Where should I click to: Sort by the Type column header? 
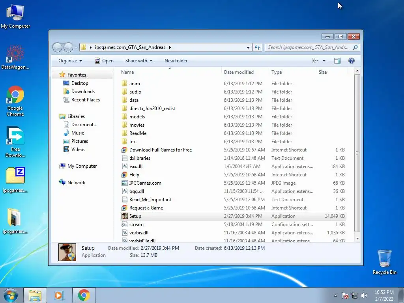coord(292,72)
